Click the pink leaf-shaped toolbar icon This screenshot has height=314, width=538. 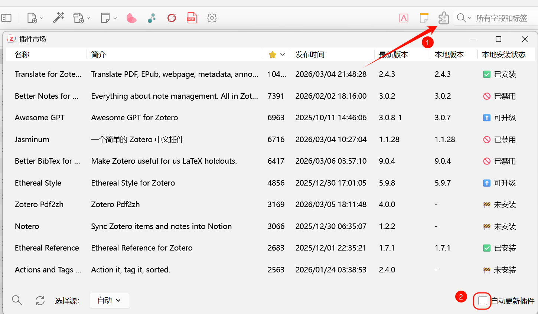[131, 18]
